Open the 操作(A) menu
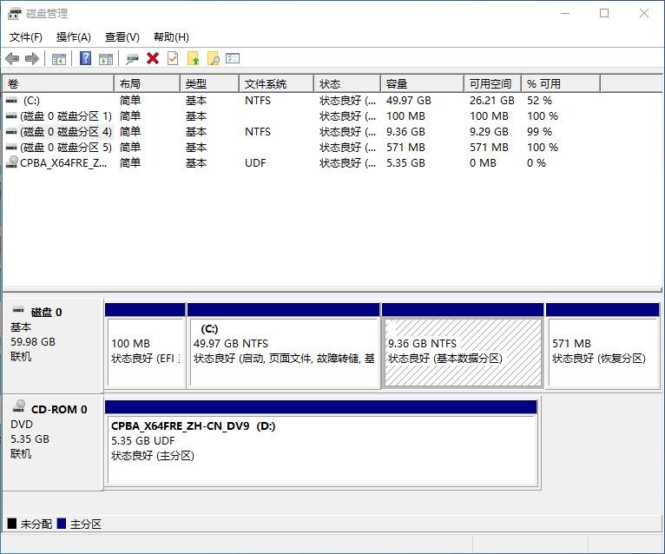The width and height of the screenshot is (665, 554). pyautogui.click(x=73, y=37)
